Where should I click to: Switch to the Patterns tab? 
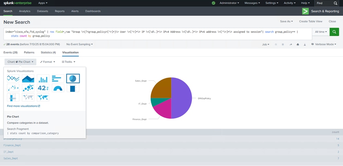tap(29, 52)
